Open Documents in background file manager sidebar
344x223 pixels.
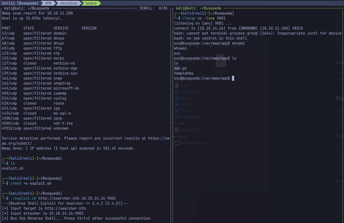189,92
